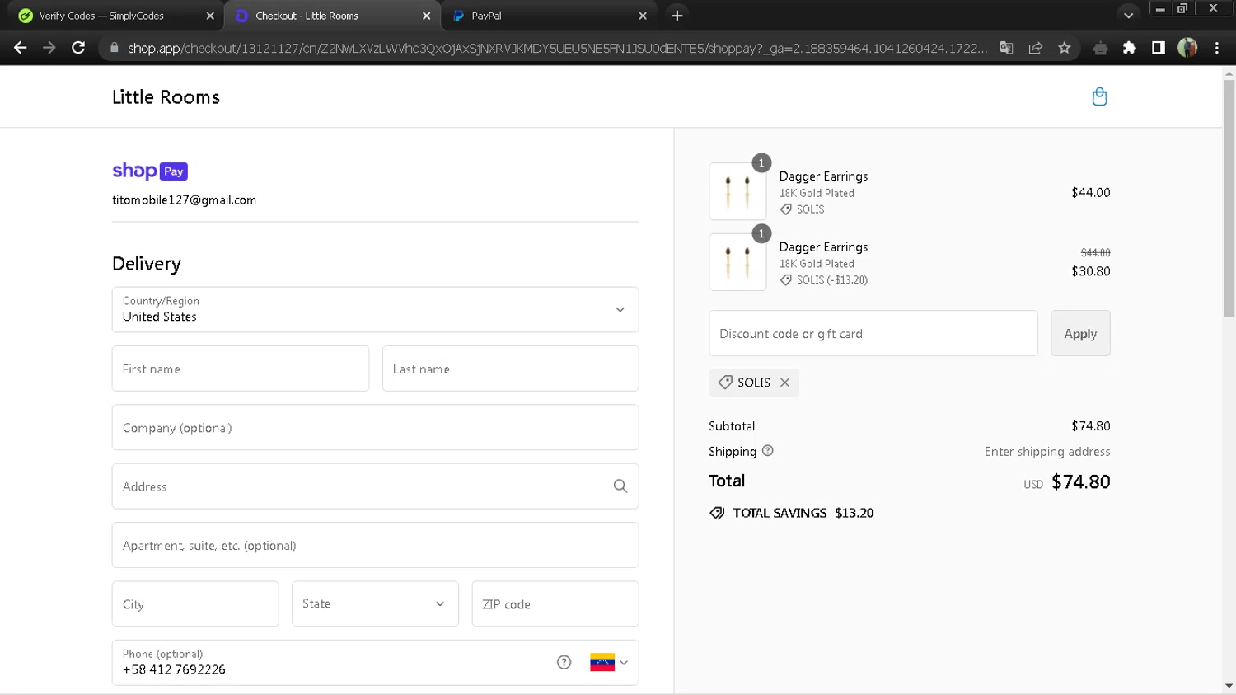The image size is (1236, 695).
Task: Close the PayPal tab
Action: tap(643, 16)
